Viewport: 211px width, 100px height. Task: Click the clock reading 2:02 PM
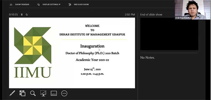pyautogui.click(x=130, y=14)
